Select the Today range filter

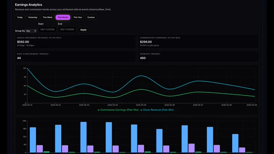(20, 17)
